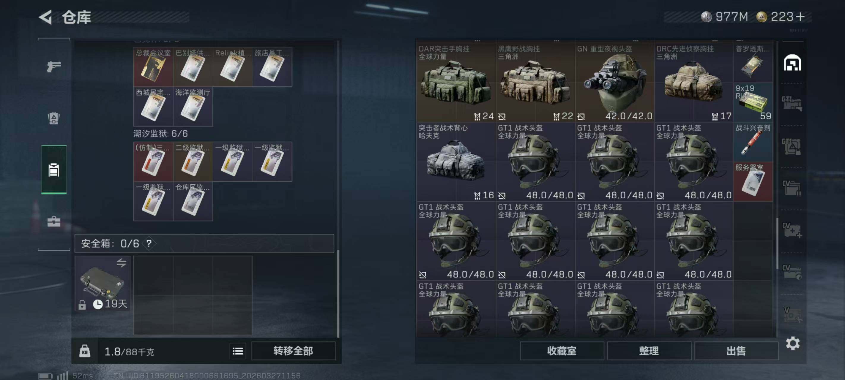Viewport: 845px width, 380px height.
Task: Switch to first GTI storage tab
Action: 792,103
